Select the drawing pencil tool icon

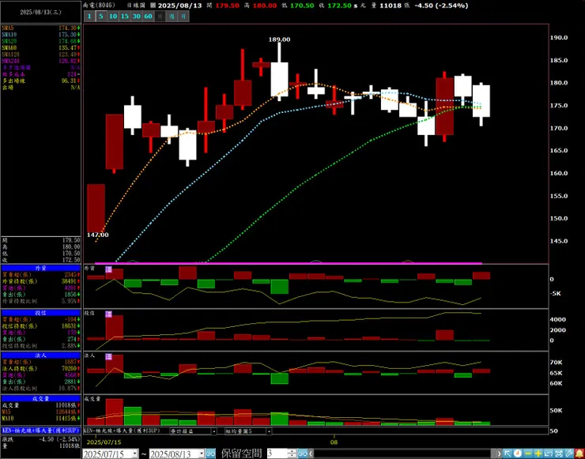point(569,453)
